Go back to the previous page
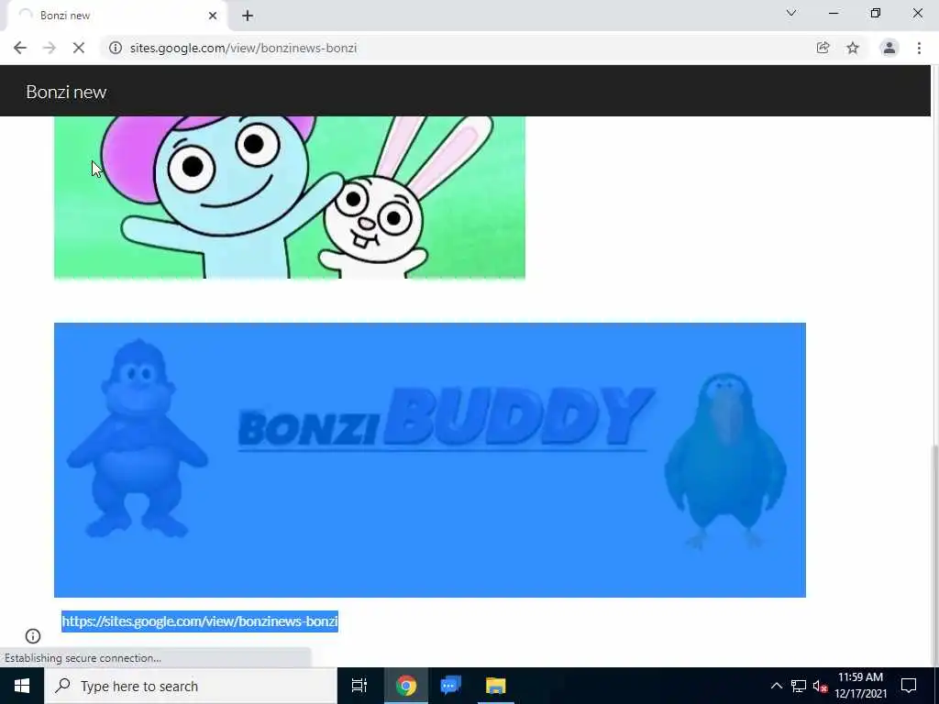 coord(20,48)
